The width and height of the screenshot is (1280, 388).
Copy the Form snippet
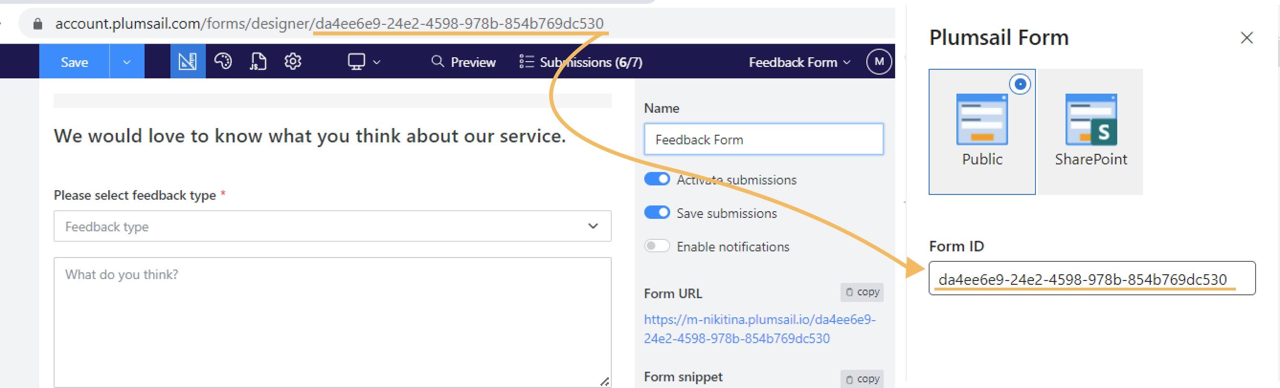(x=862, y=378)
